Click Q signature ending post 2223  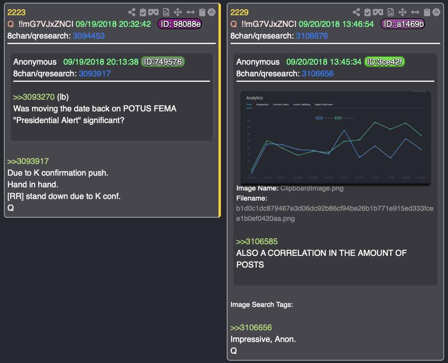pos(11,208)
